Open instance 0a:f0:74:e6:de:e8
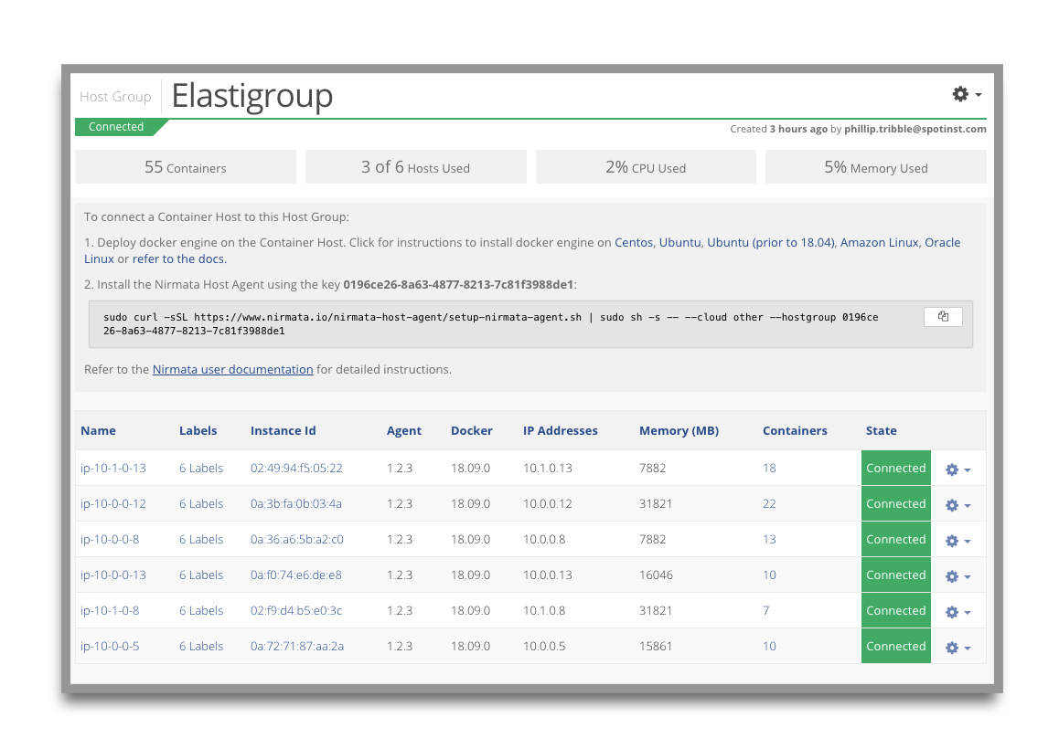 (295, 575)
